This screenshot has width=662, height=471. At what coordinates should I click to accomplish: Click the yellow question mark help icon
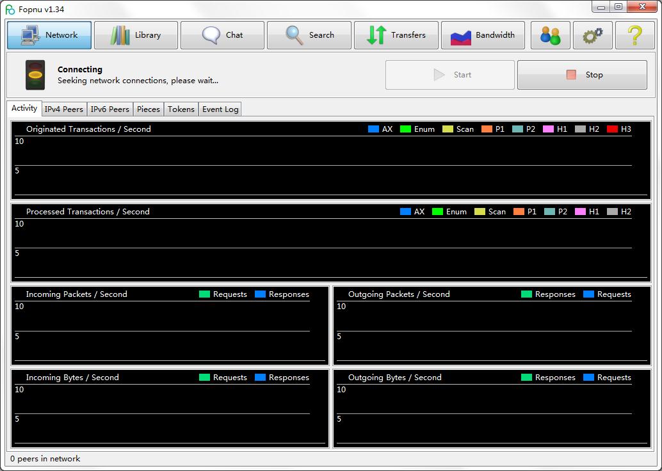pyautogui.click(x=634, y=35)
